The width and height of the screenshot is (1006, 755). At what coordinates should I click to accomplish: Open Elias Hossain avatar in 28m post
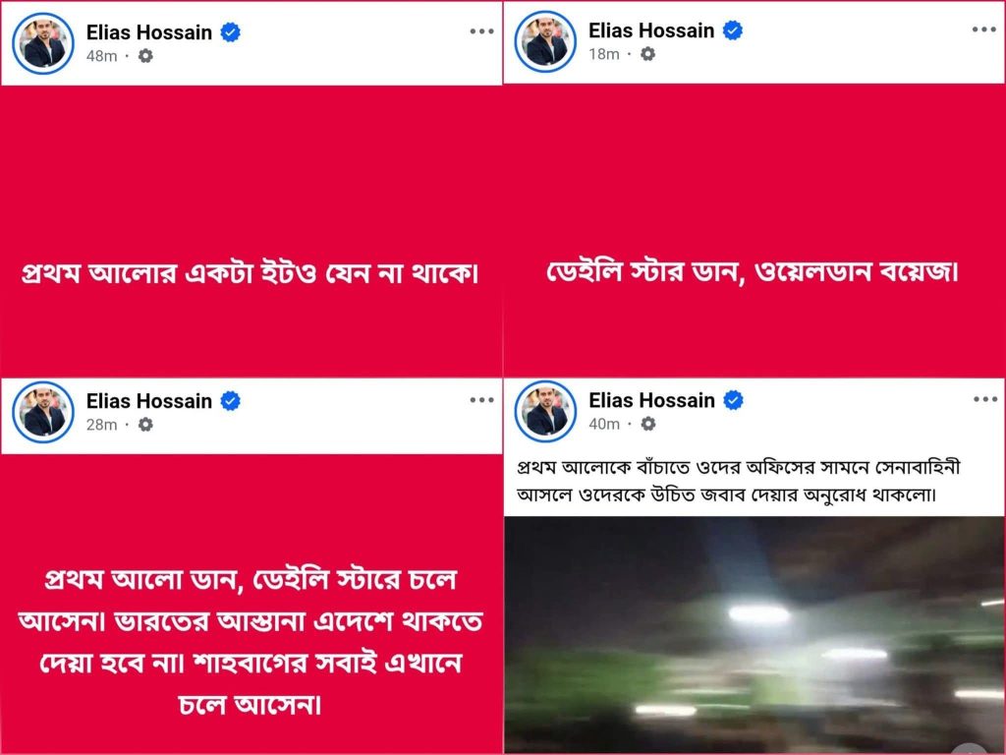43,412
